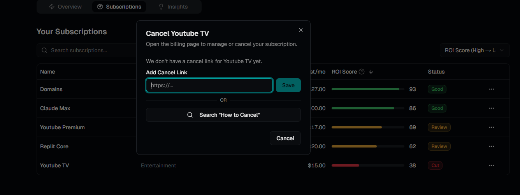Click the ROI value 69

(413, 127)
